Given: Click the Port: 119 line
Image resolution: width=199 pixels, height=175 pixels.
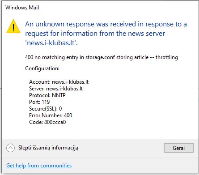Looking at the screenshot, I should [x=39, y=102].
